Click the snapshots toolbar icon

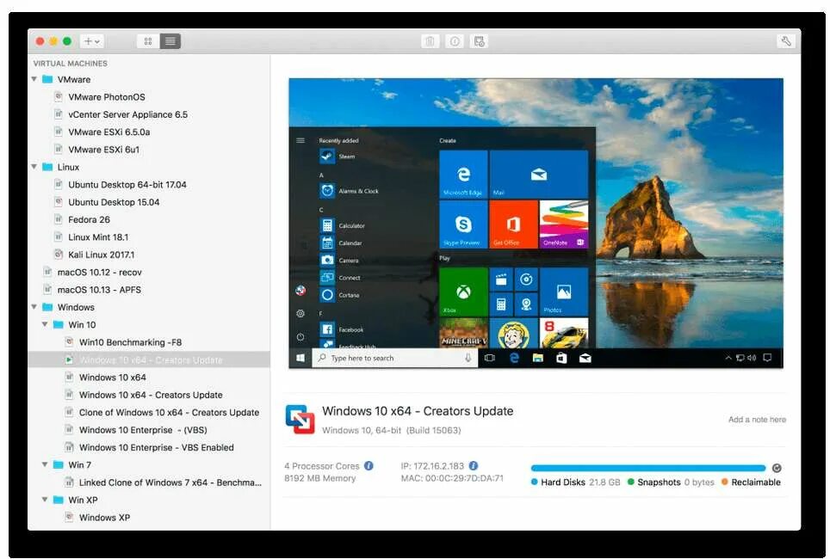click(x=479, y=41)
